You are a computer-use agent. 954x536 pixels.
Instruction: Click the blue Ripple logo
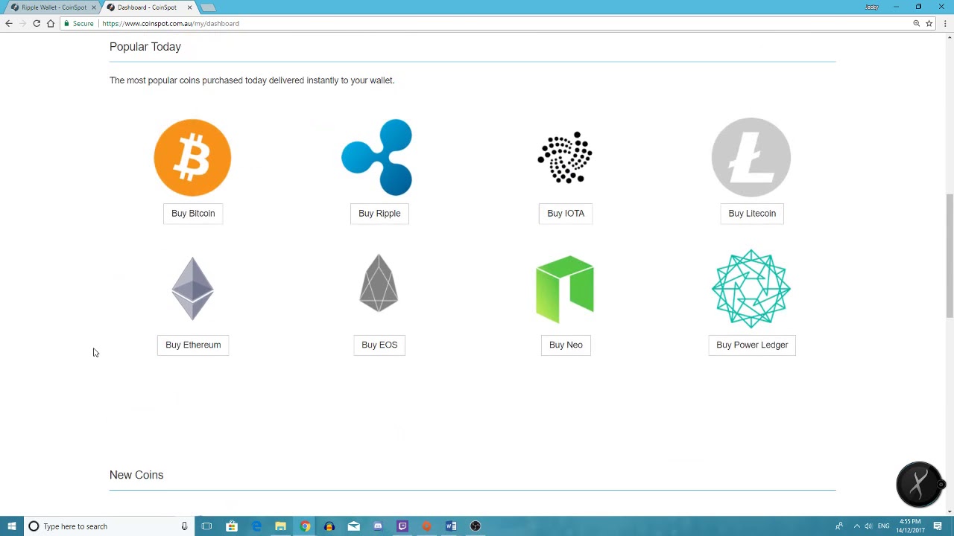tap(376, 157)
